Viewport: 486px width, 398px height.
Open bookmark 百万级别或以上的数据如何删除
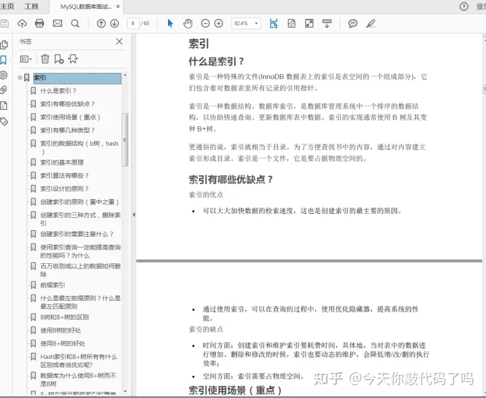[80, 270]
